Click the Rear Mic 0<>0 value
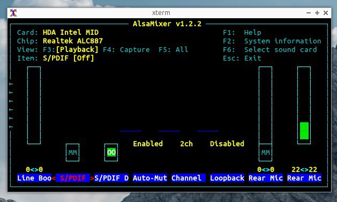337x202 pixels. point(266,169)
